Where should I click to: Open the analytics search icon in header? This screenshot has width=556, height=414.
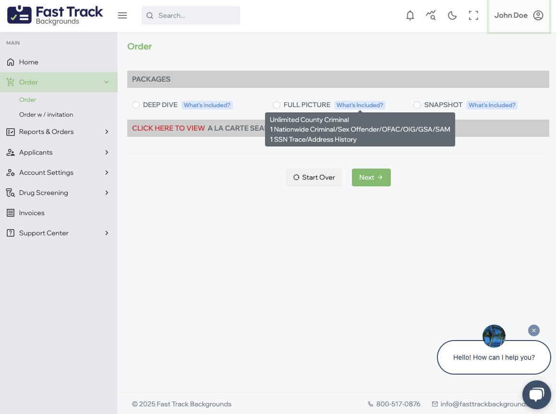[x=431, y=15]
